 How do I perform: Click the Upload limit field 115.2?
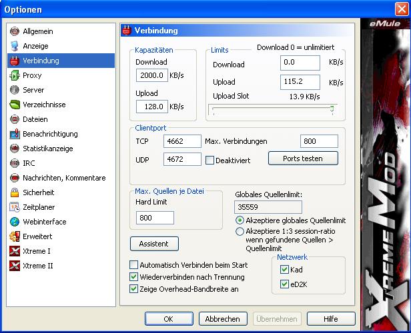(x=300, y=82)
